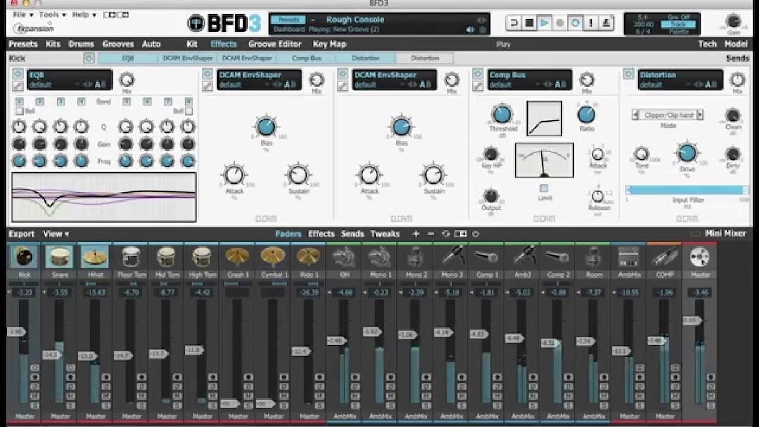Select the Snare channel icon
The height and width of the screenshot is (427, 759).
[59, 256]
